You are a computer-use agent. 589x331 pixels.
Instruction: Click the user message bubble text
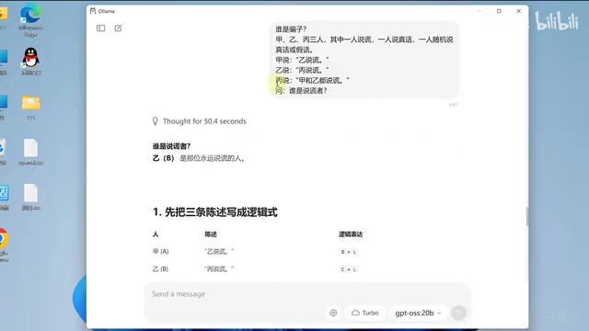pyautogui.click(x=364, y=60)
